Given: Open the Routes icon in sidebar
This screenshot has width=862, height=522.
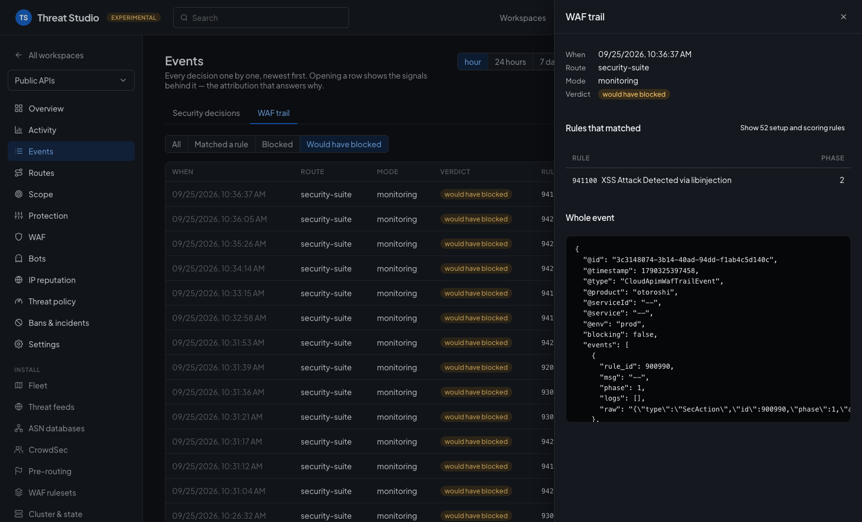Looking at the screenshot, I should pyautogui.click(x=19, y=173).
